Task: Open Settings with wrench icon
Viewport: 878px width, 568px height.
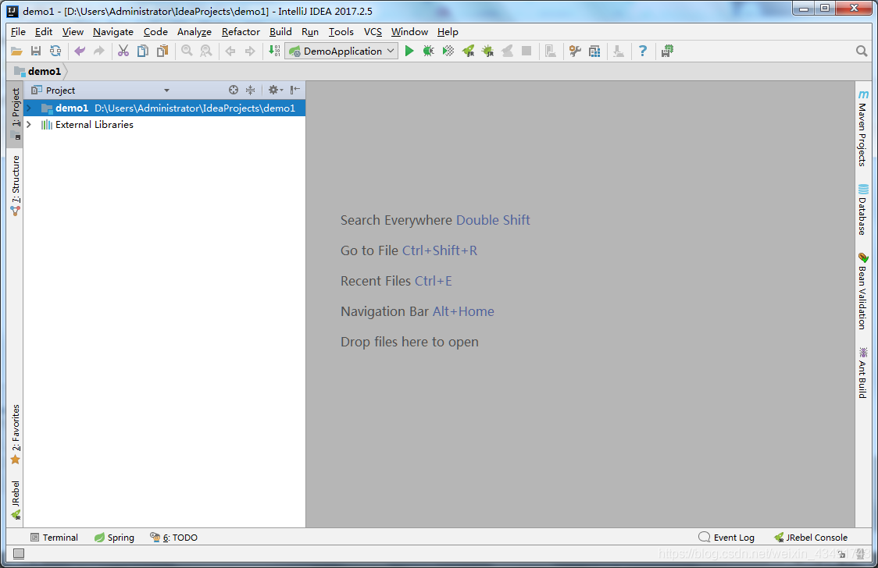Action: point(575,51)
